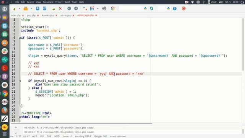Navigate back one location

click(x=69, y=8)
